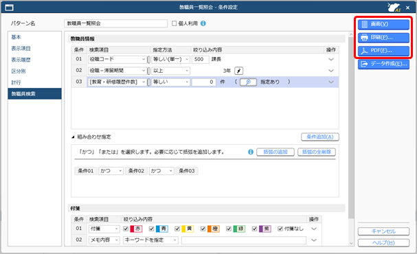Click the scrollbar down arrow at bottom

point(351,244)
